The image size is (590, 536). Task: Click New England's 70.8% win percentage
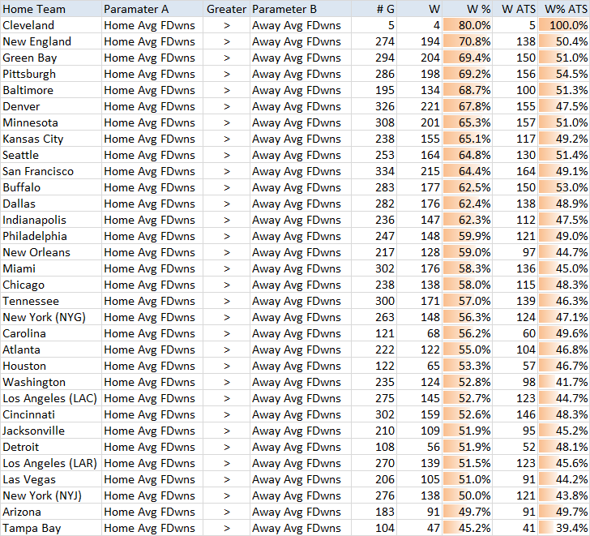point(468,41)
